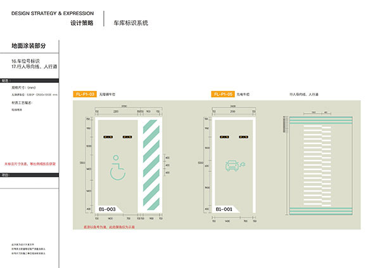Image resolution: width=380 pixels, height=268 pixels.
Task: Click the bottom green band of the pedestrian path diagram
Action: point(321,211)
